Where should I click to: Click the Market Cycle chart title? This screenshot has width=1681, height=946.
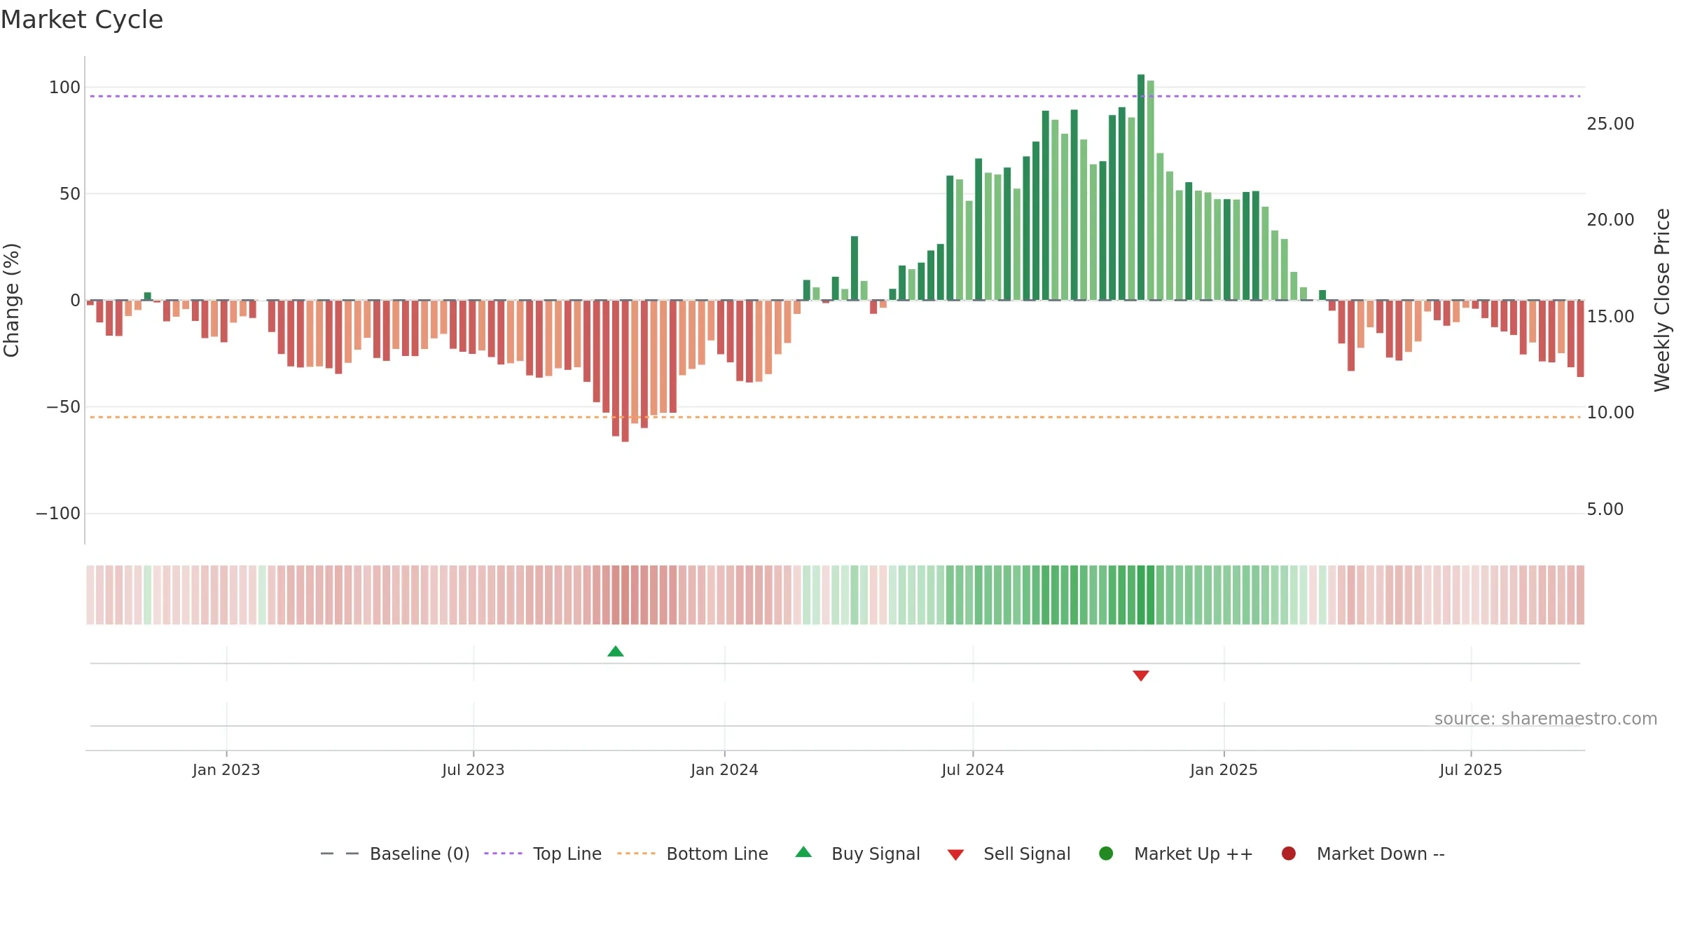tap(82, 20)
